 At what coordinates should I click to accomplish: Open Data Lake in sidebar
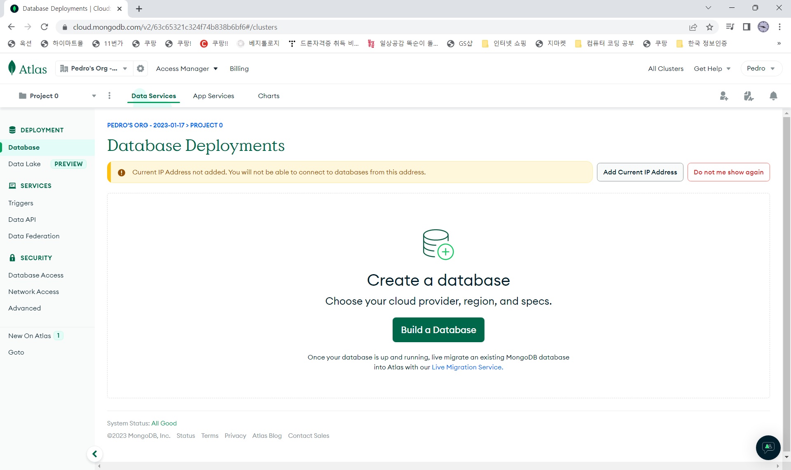pos(24,164)
